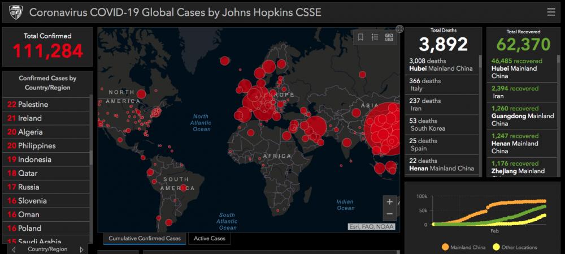Click Henan 22 deaths entry
This screenshot has width=565, height=254.
coord(442,165)
